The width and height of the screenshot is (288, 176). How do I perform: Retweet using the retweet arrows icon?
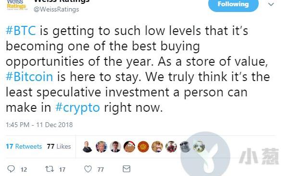[50, 169]
